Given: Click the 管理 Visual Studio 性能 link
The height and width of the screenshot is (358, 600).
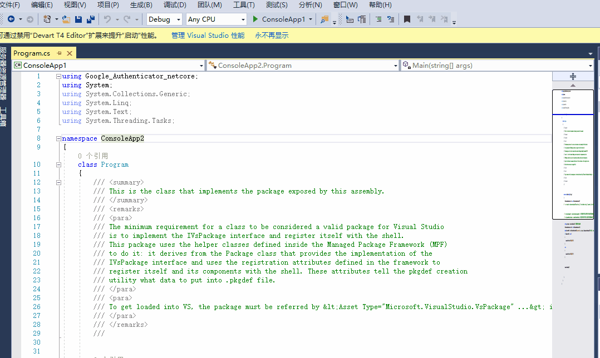Looking at the screenshot, I should point(208,35).
